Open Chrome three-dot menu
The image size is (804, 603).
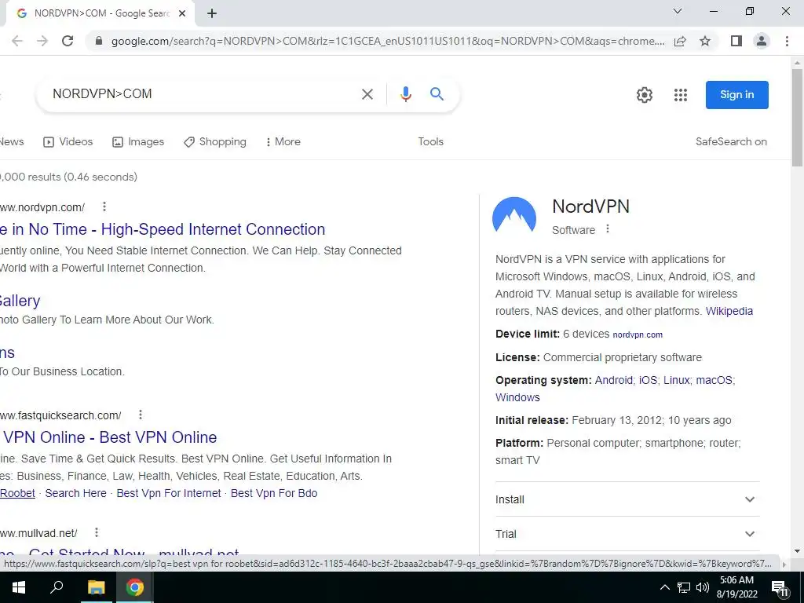click(787, 41)
